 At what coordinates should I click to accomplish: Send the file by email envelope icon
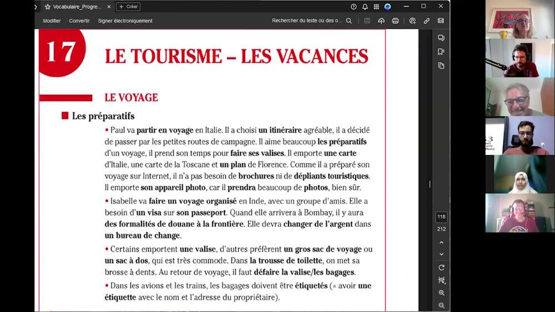tap(441, 21)
